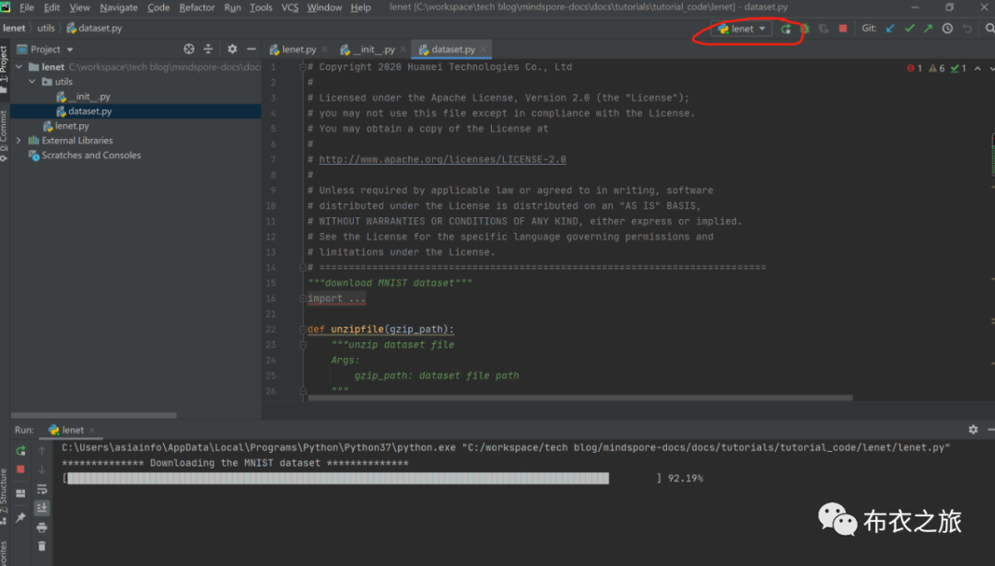Open the File menu

pos(27,7)
